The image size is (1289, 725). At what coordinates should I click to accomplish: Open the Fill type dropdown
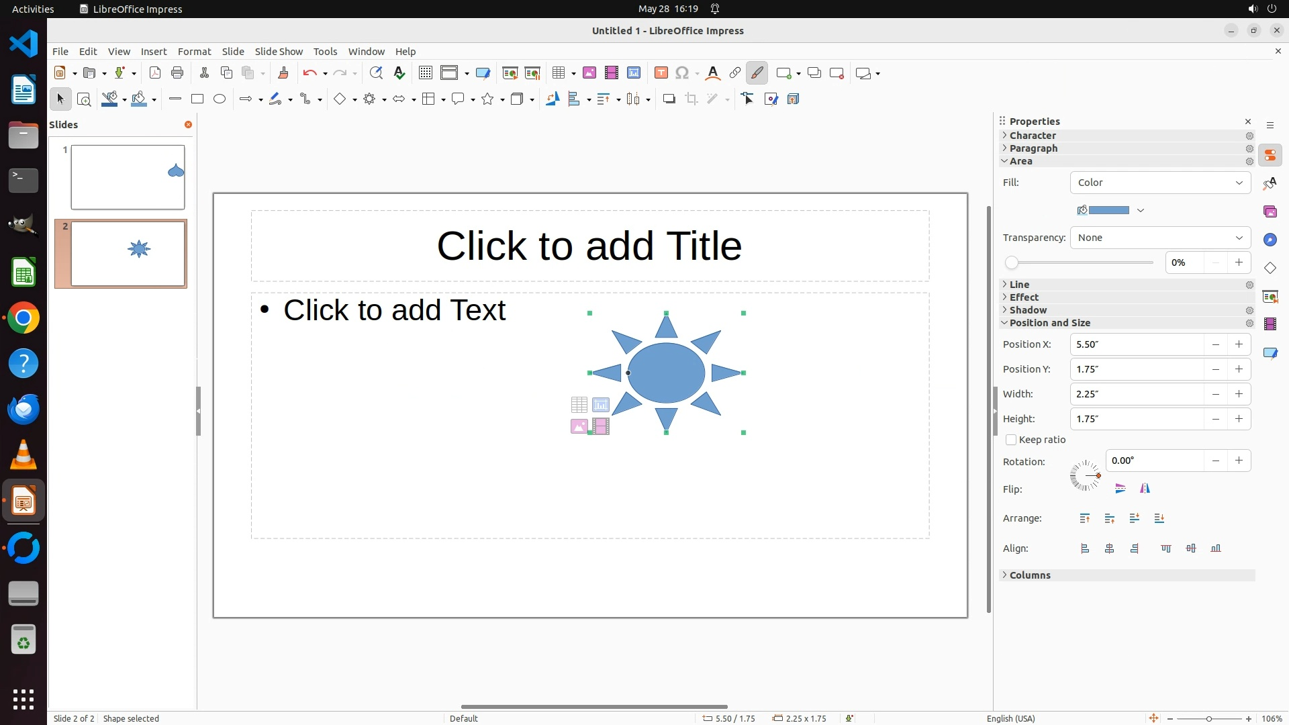pos(1160,183)
